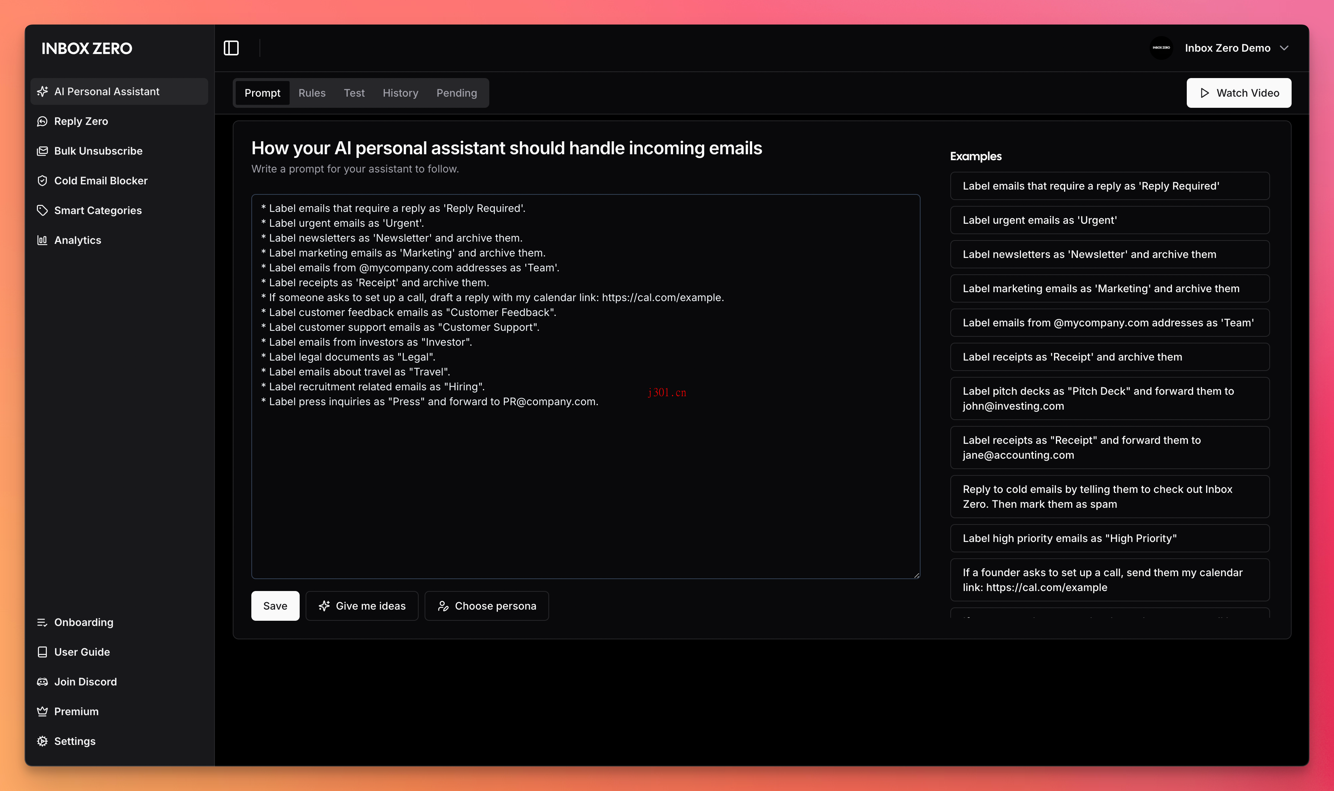Click the Give me ideas button
This screenshot has height=791, width=1334.
pos(362,606)
